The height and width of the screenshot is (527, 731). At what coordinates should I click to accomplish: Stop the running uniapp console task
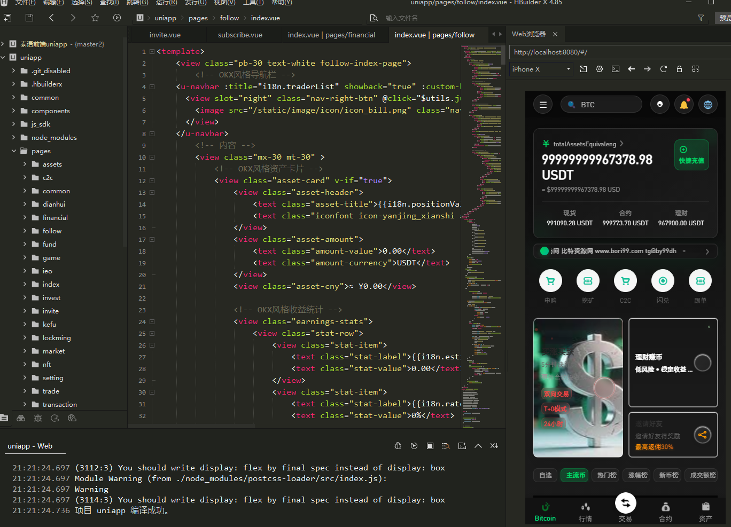[430, 446]
